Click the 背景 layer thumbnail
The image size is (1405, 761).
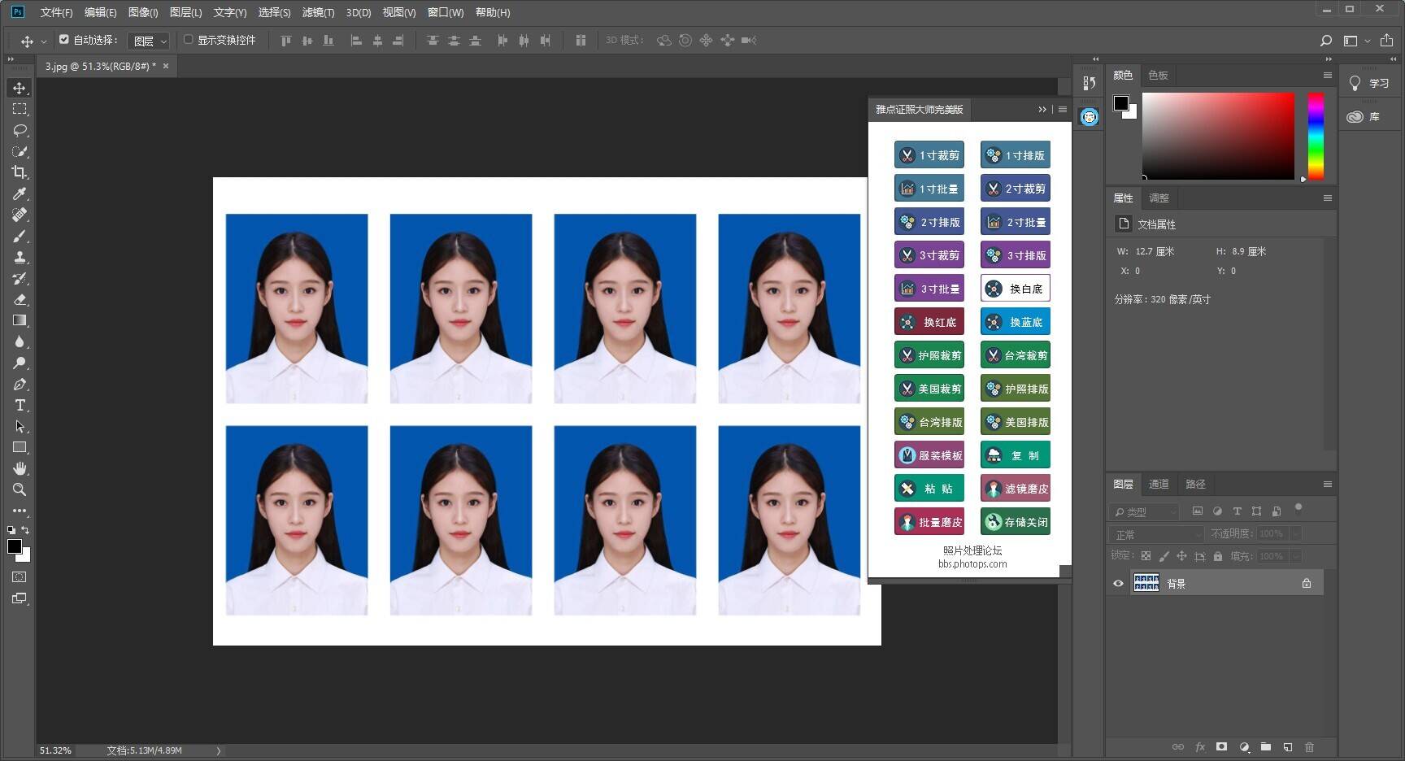click(1146, 582)
